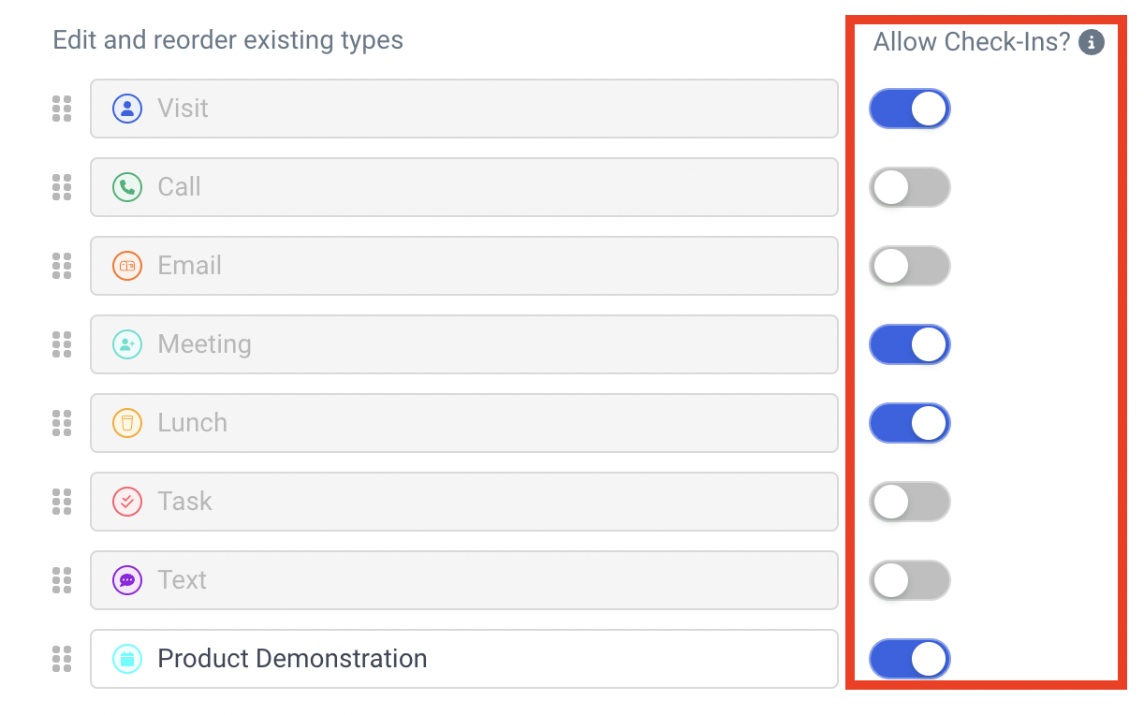
Task: Click the Text type name field
Action: click(x=464, y=580)
